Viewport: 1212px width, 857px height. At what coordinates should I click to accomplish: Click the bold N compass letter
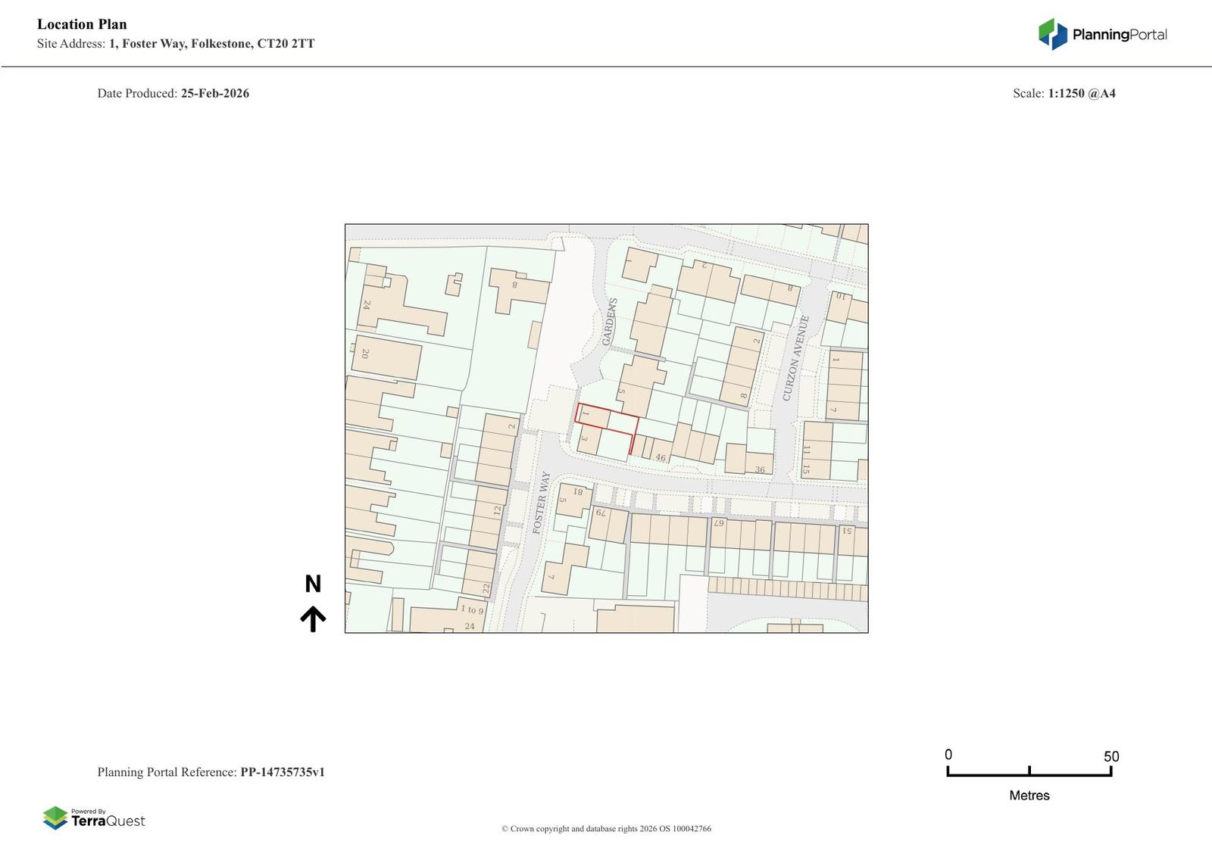313,584
